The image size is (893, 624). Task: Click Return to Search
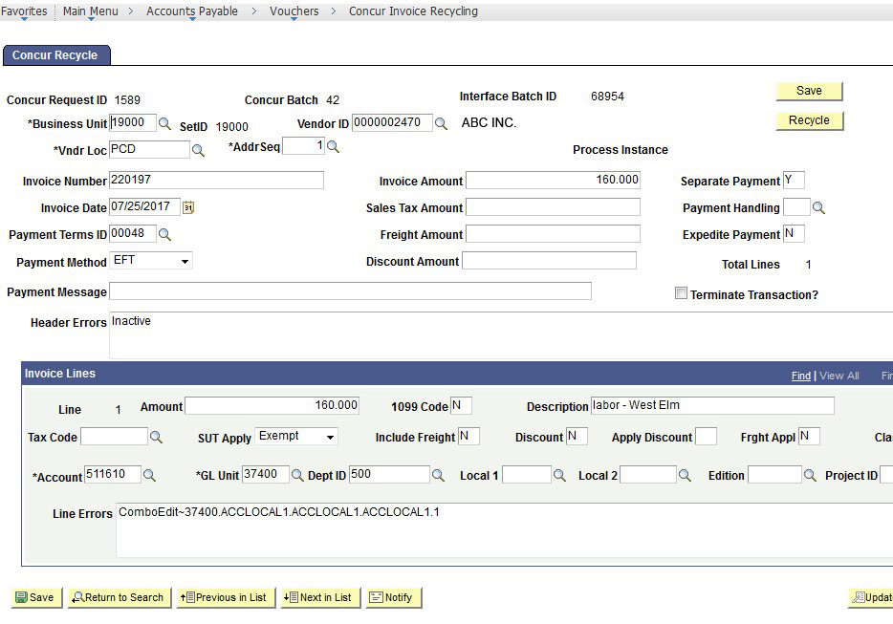tap(119, 597)
